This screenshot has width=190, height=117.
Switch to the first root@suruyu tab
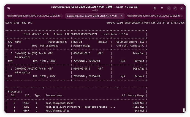[35, 16]
